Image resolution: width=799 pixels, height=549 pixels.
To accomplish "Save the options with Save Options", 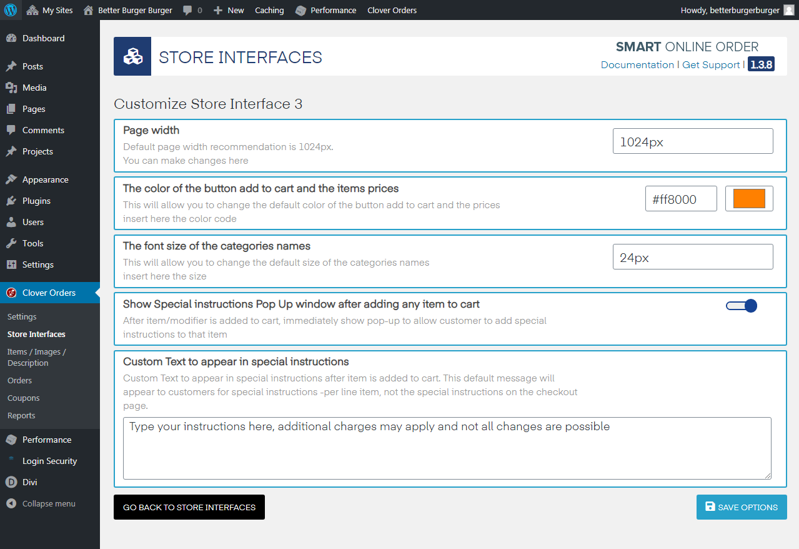I will 742,507.
